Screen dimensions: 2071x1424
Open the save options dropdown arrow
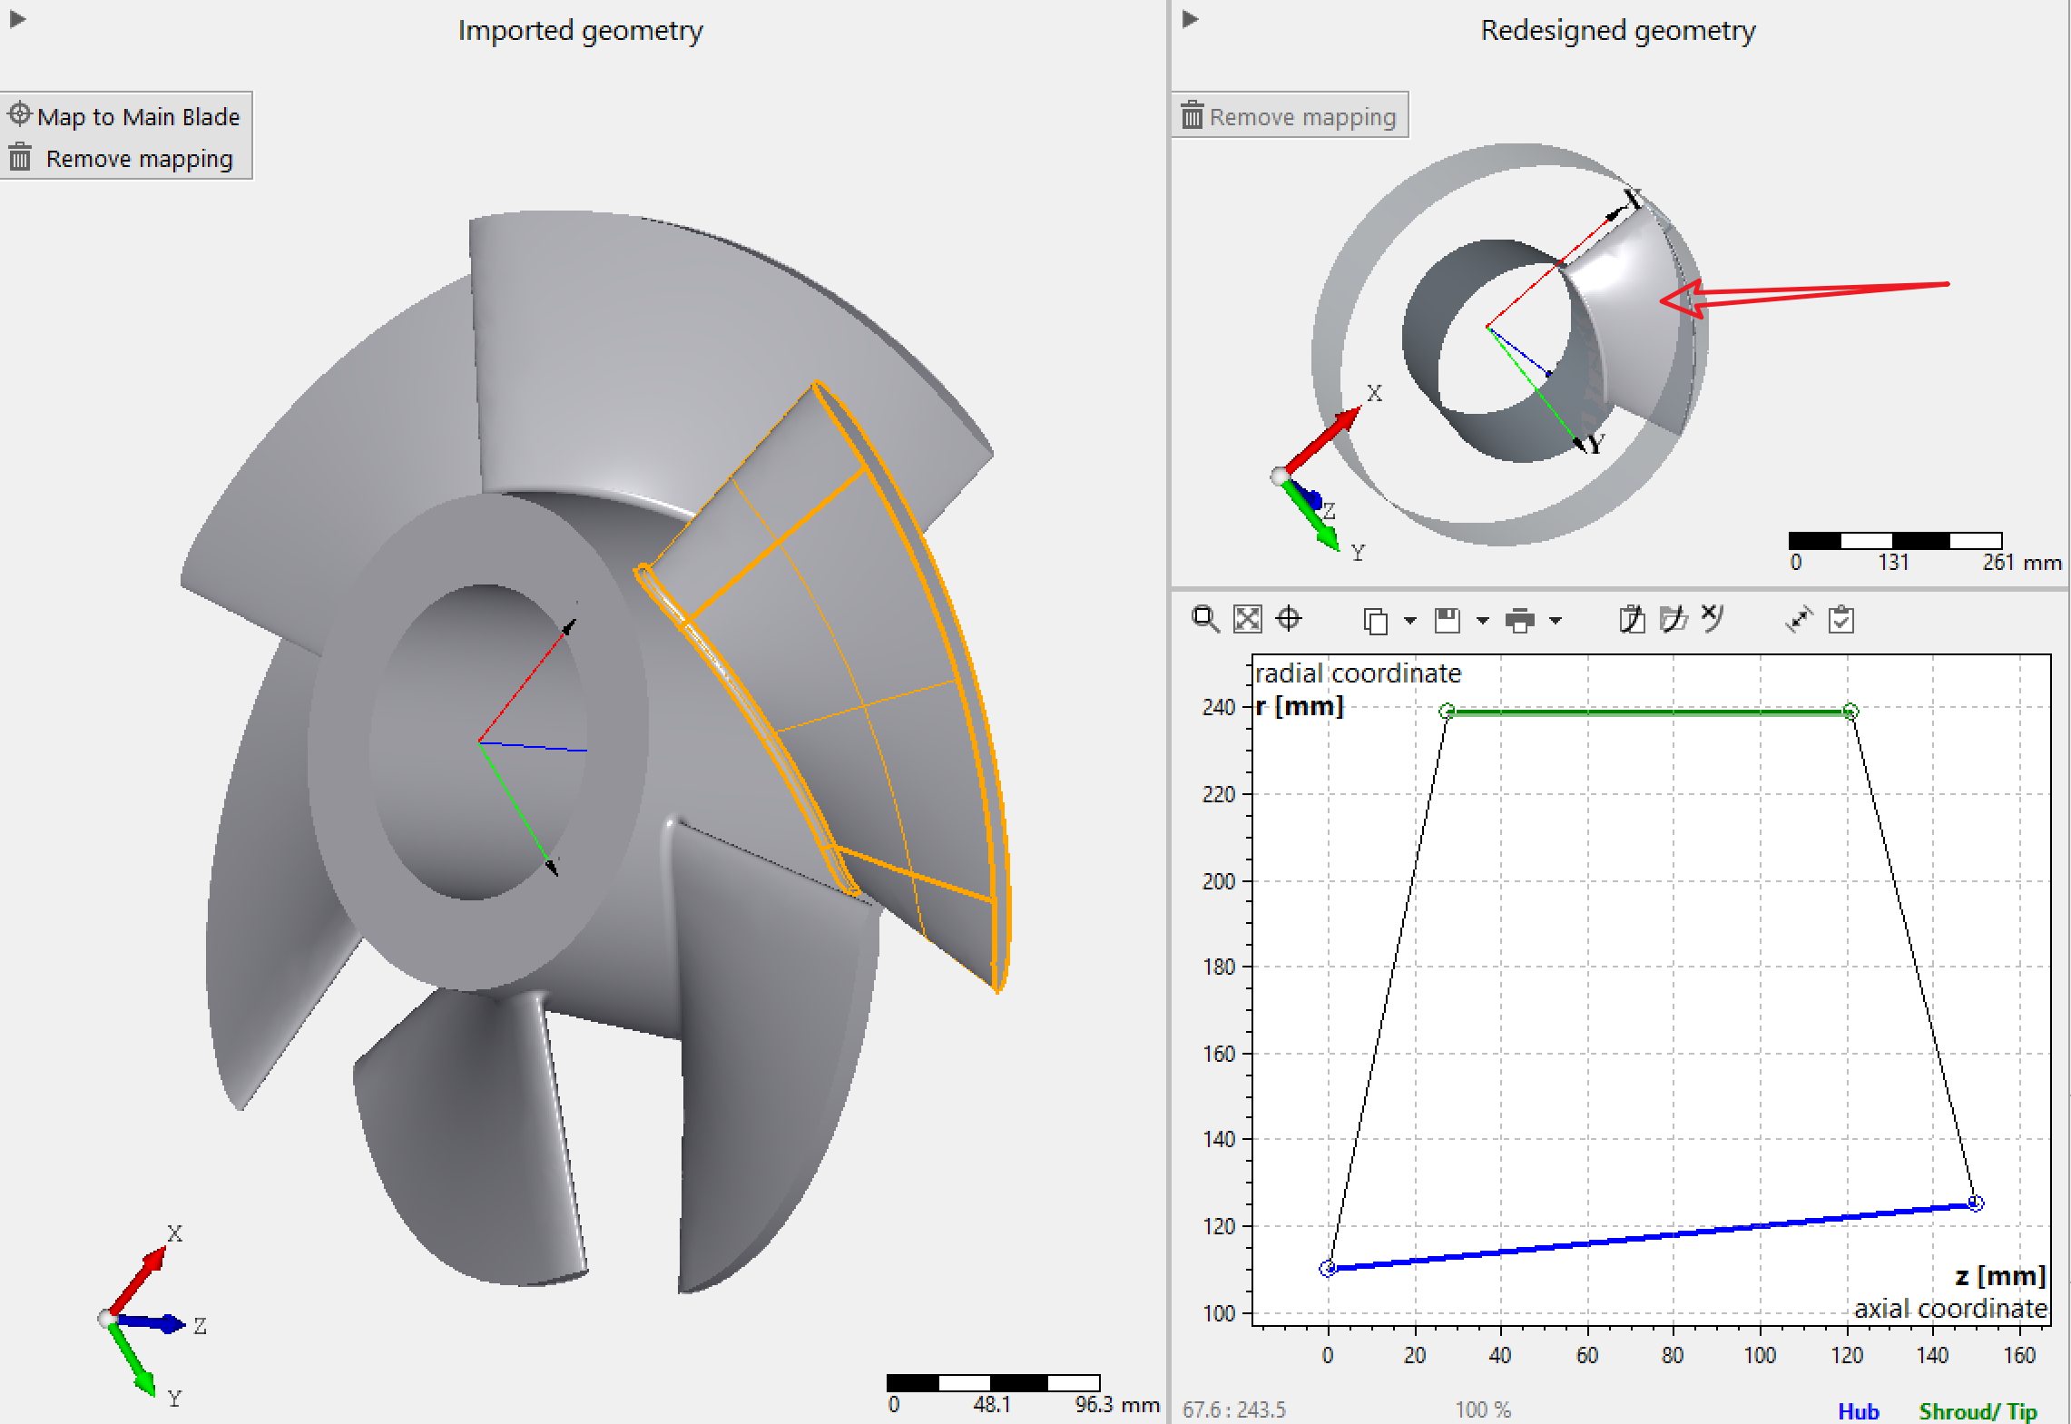(x=1482, y=621)
